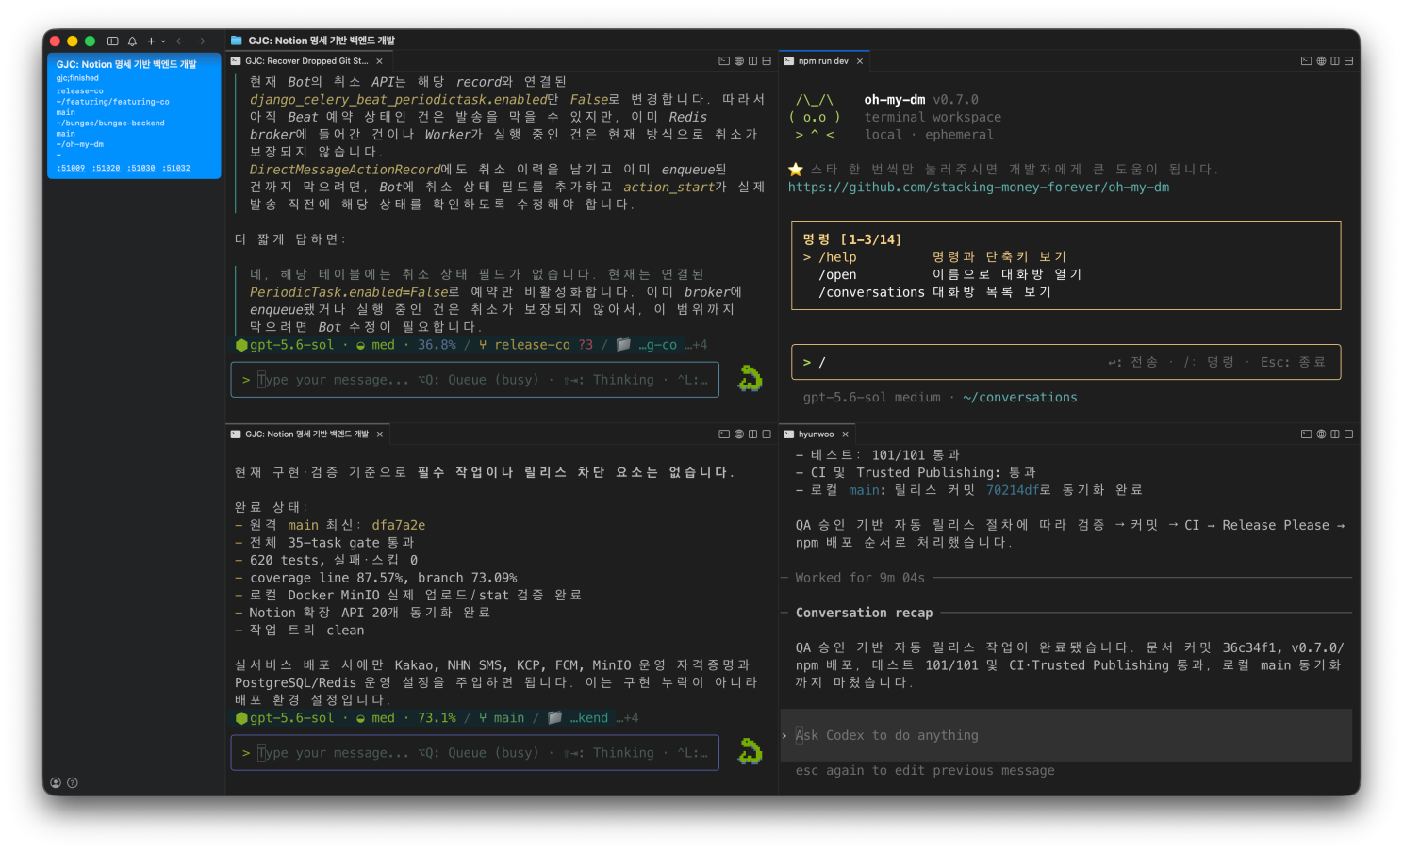Open port link :51030
Screen dimensions: 1403x852
[141, 168]
